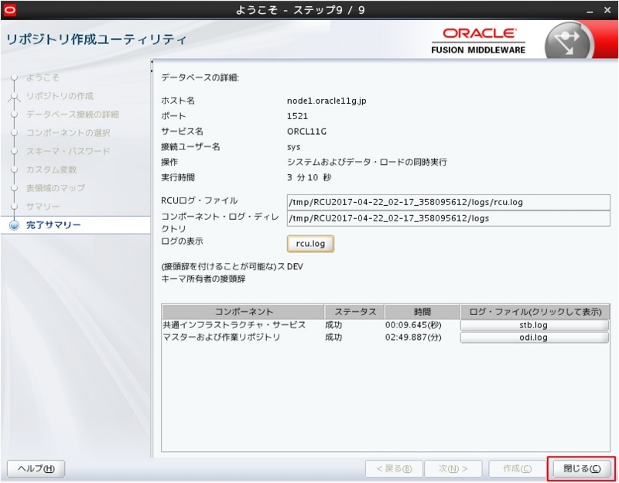This screenshot has height=483, width=619.
Task: Select the サマリー step
Action: pos(43,207)
